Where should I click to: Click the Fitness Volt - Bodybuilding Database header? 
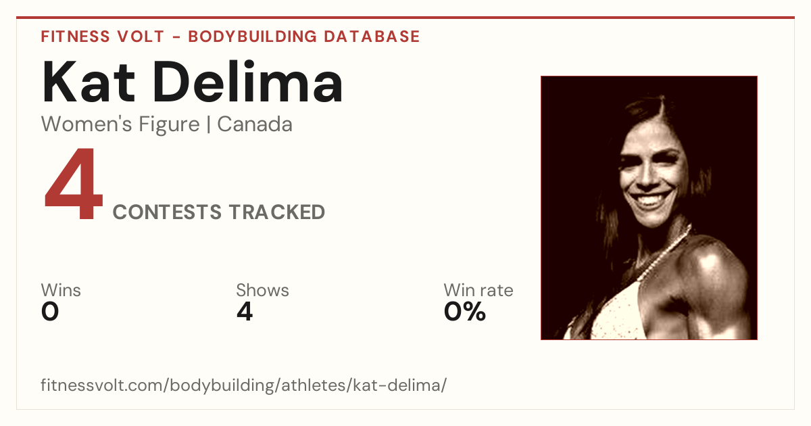pos(230,37)
